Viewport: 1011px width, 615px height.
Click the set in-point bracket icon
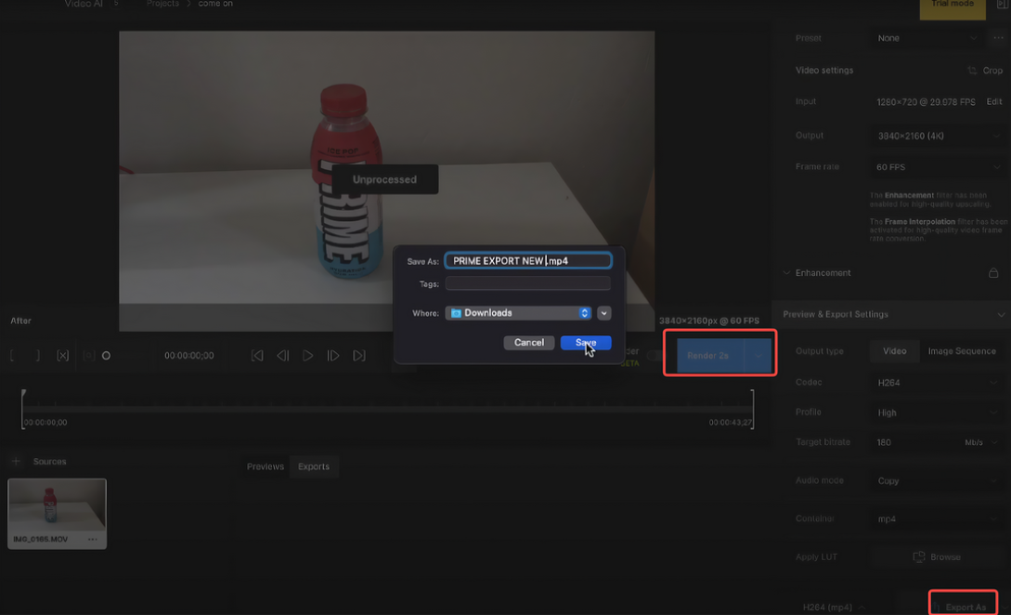pyautogui.click(x=11, y=355)
